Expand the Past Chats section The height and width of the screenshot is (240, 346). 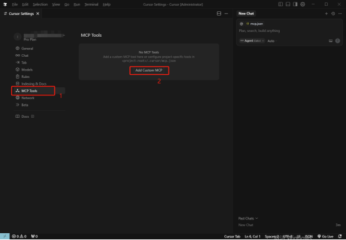click(x=248, y=218)
